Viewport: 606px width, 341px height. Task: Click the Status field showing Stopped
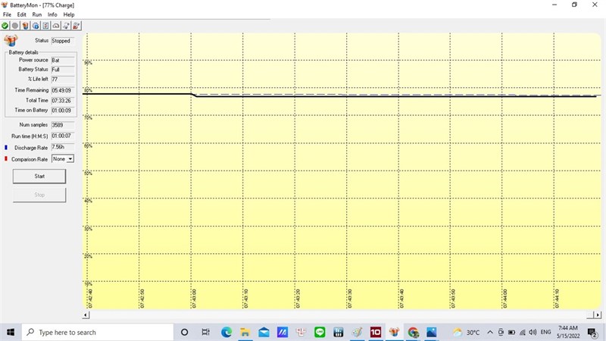pos(63,41)
